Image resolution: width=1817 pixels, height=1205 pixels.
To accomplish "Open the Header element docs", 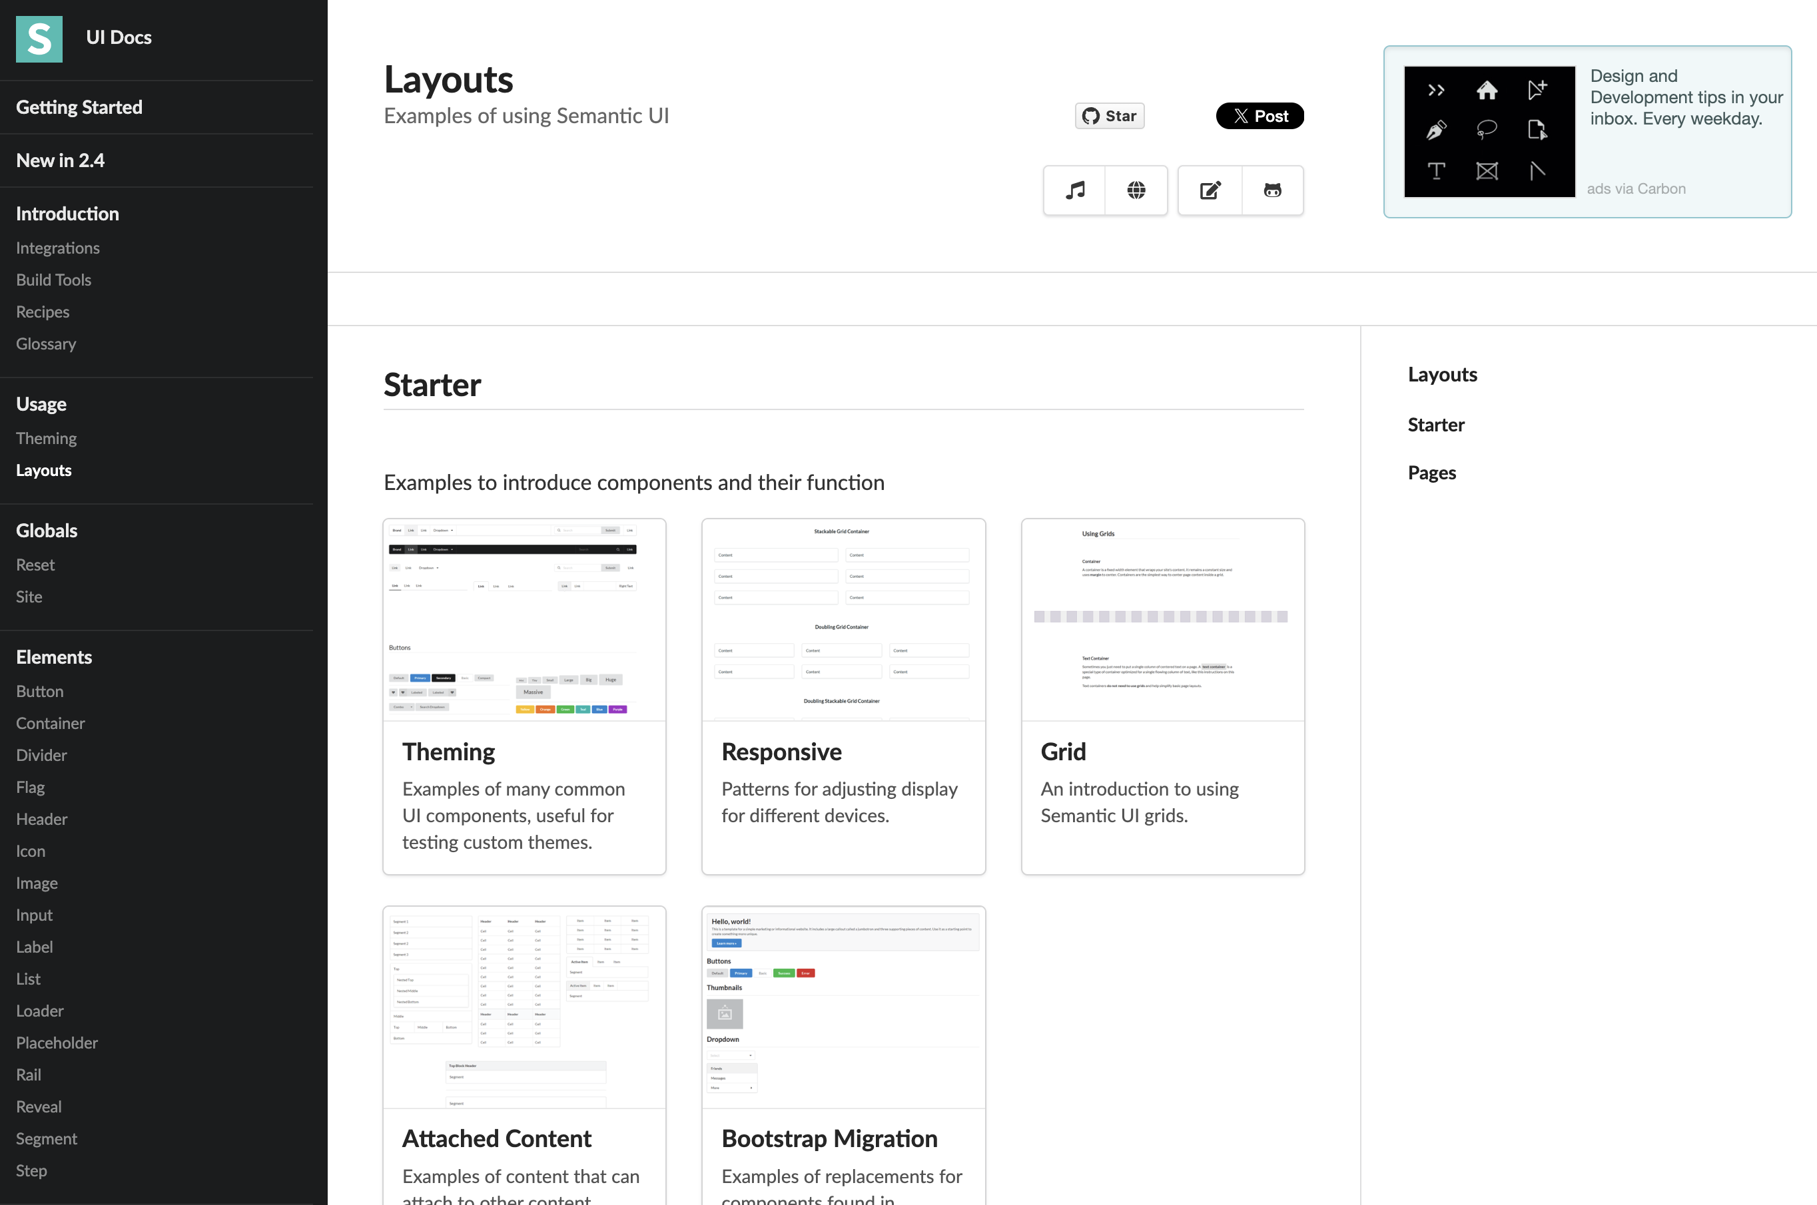I will [41, 820].
